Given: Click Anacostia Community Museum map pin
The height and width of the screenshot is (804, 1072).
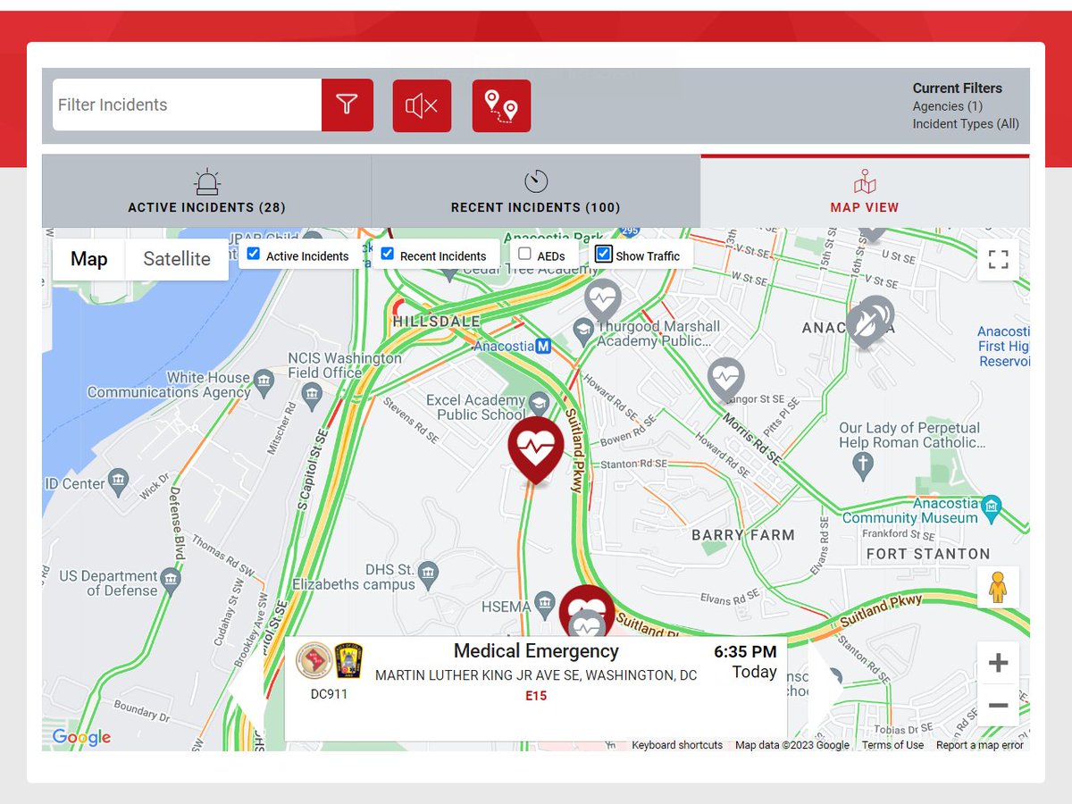Looking at the screenshot, I should (991, 509).
